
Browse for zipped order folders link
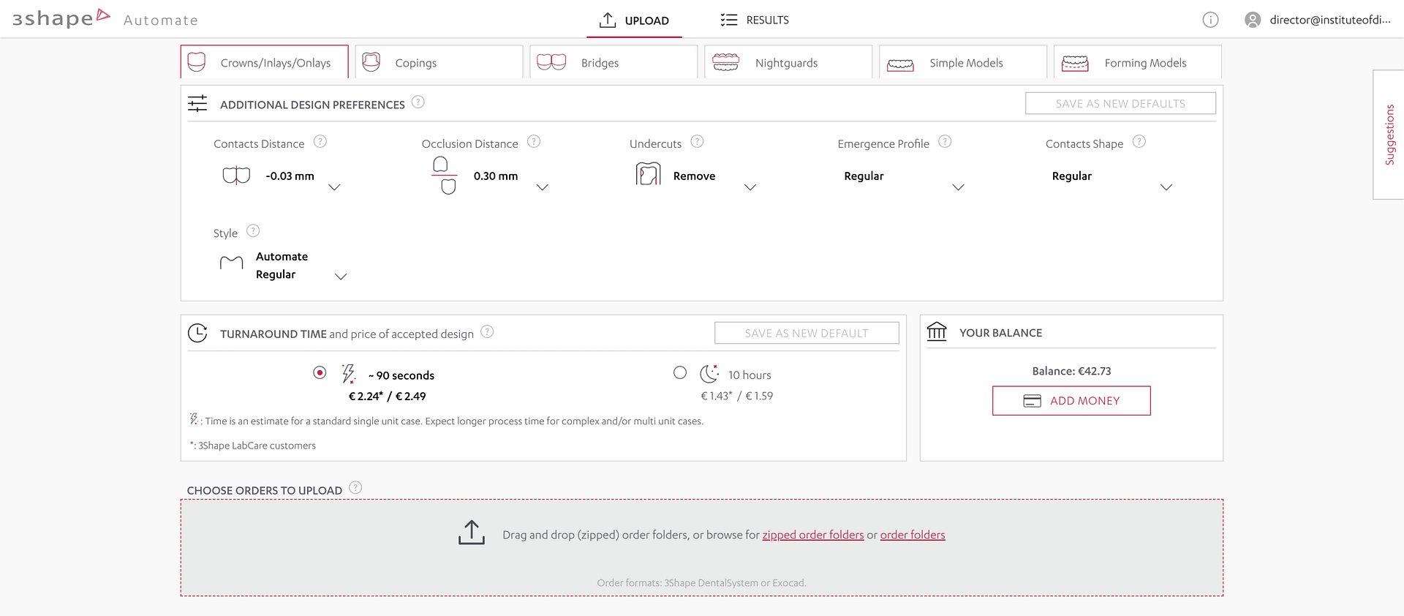coord(812,535)
